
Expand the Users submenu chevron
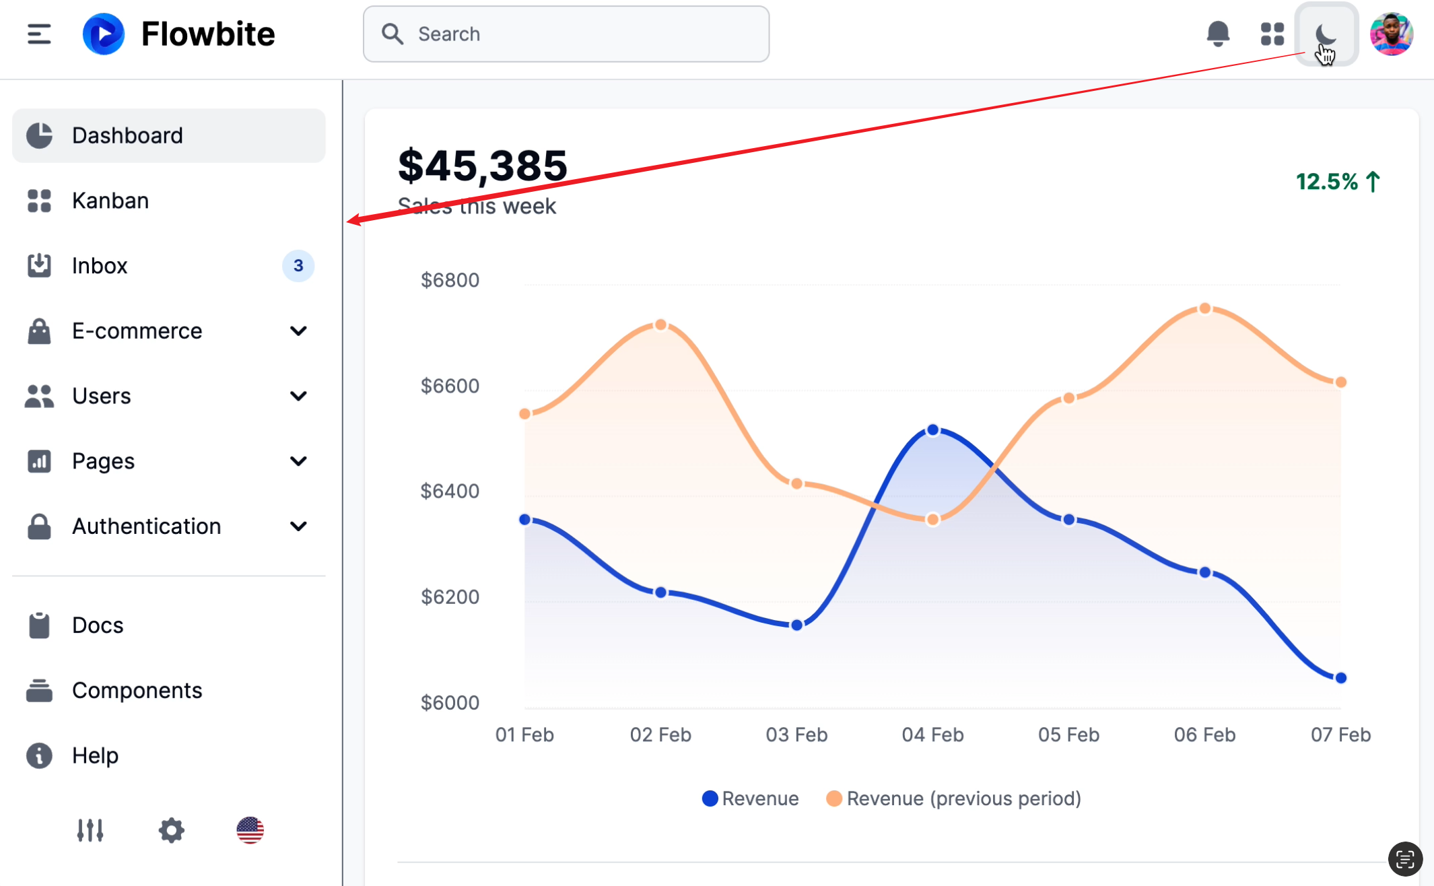coord(298,396)
